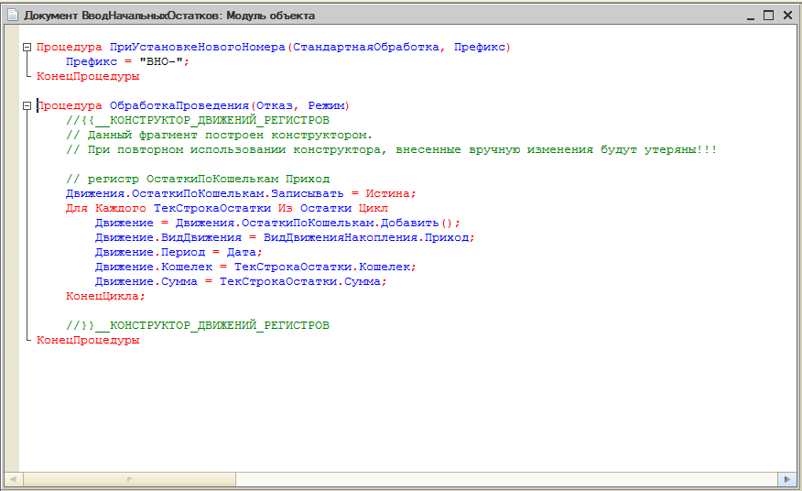Collapse the ОбработкаПроведения procedure block
Viewport: 802px width, 491px height.
[x=27, y=106]
